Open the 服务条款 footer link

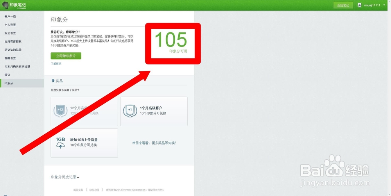(x=78, y=190)
